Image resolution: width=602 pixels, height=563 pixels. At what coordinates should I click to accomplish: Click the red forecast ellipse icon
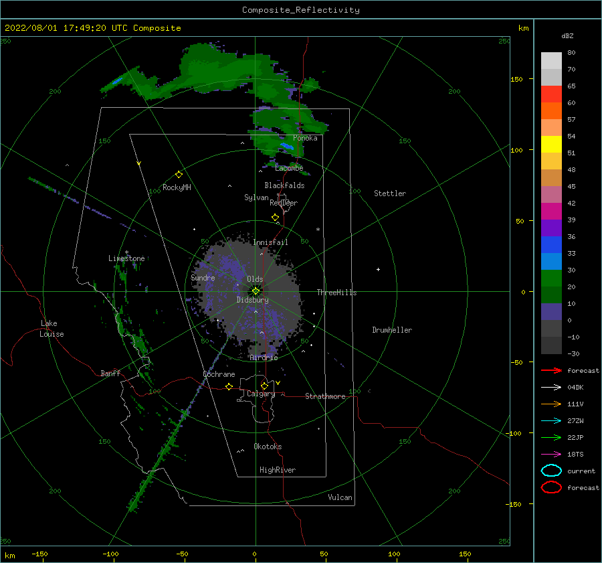click(551, 487)
